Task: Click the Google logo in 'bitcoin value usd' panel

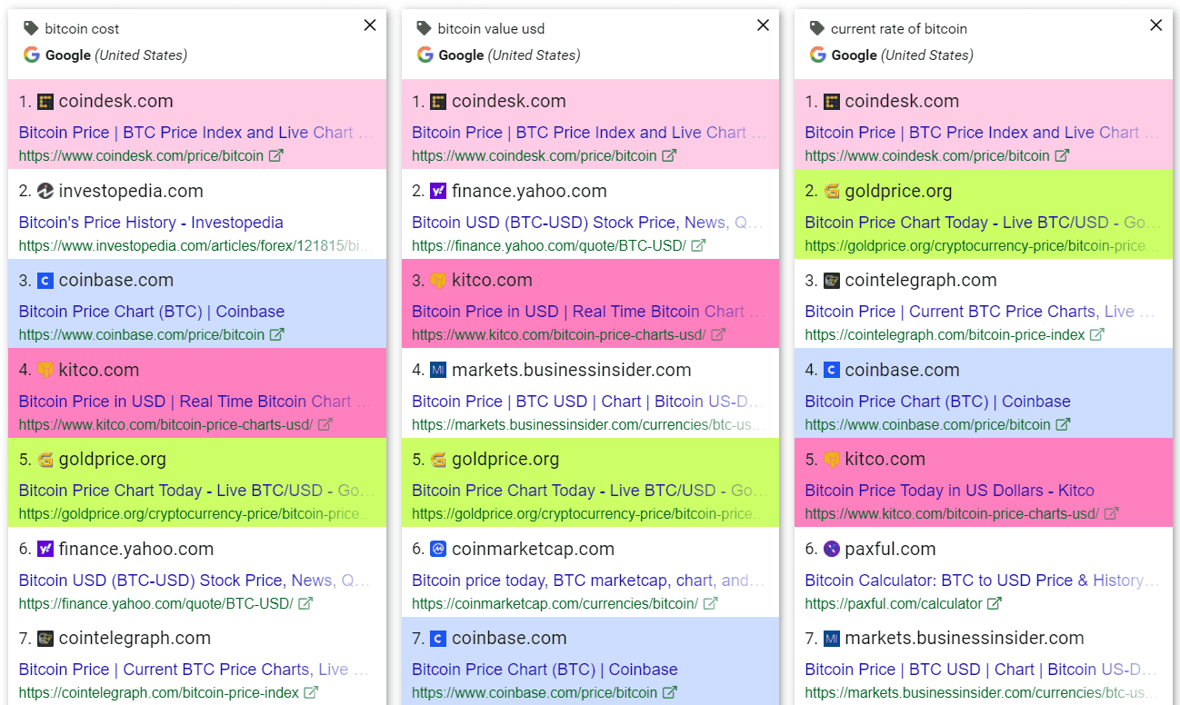Action: [425, 55]
